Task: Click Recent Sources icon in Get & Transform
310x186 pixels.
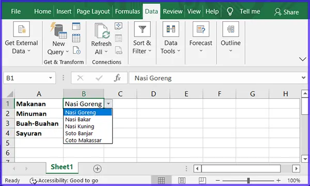Action: coord(76,50)
